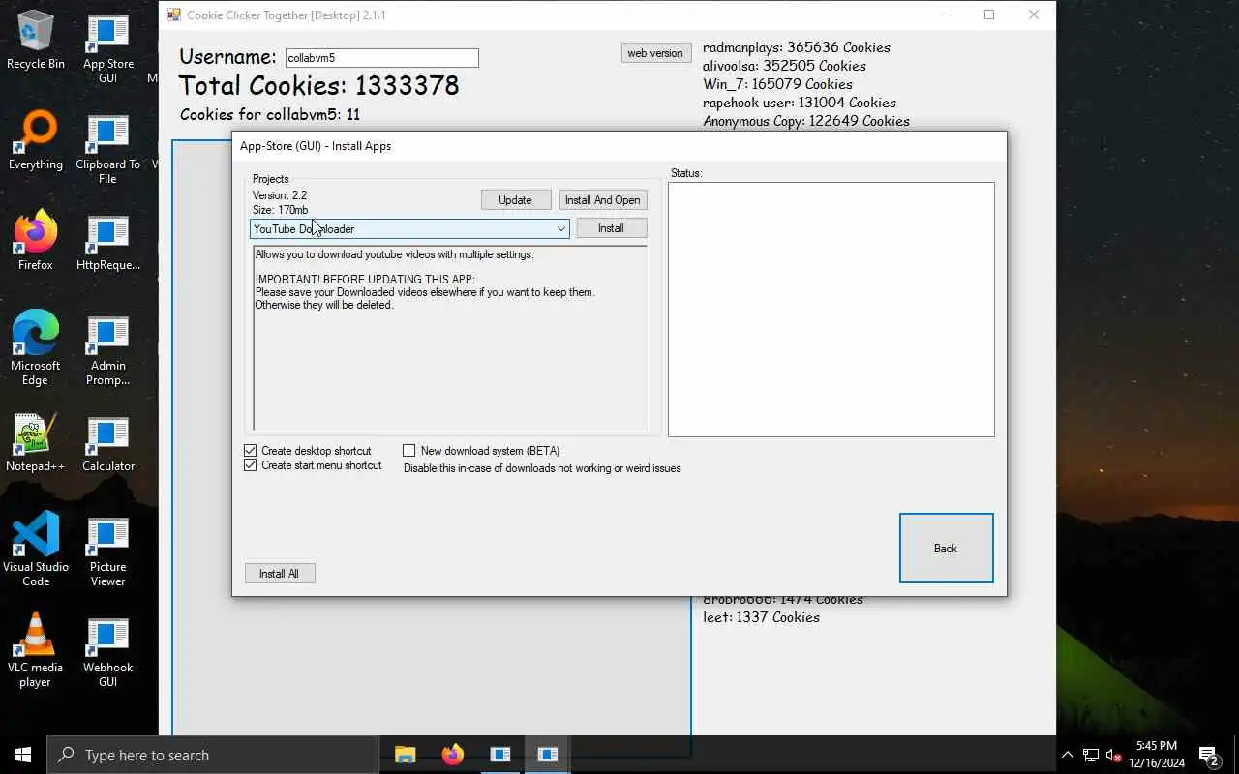This screenshot has width=1239, height=774.
Task: Click the app description text box
Action: click(x=450, y=338)
